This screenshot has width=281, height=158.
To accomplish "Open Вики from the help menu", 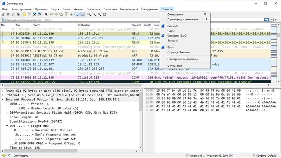I will tap(185, 47).
